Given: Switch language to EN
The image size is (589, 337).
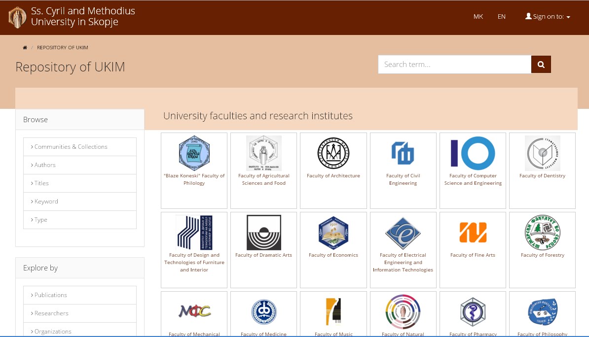Looking at the screenshot, I should point(502,17).
